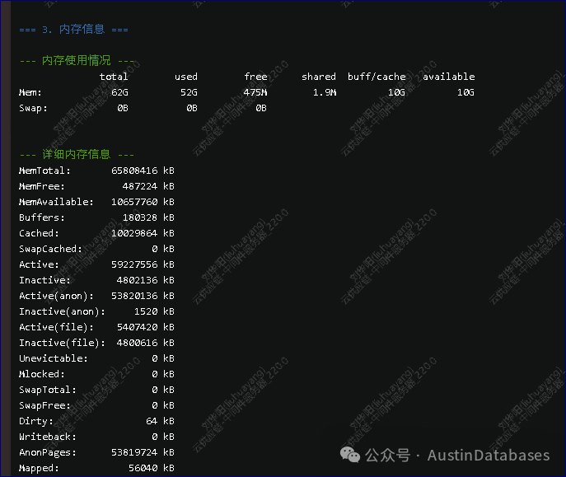Click the 'SwapCached:' label

(x=50, y=249)
